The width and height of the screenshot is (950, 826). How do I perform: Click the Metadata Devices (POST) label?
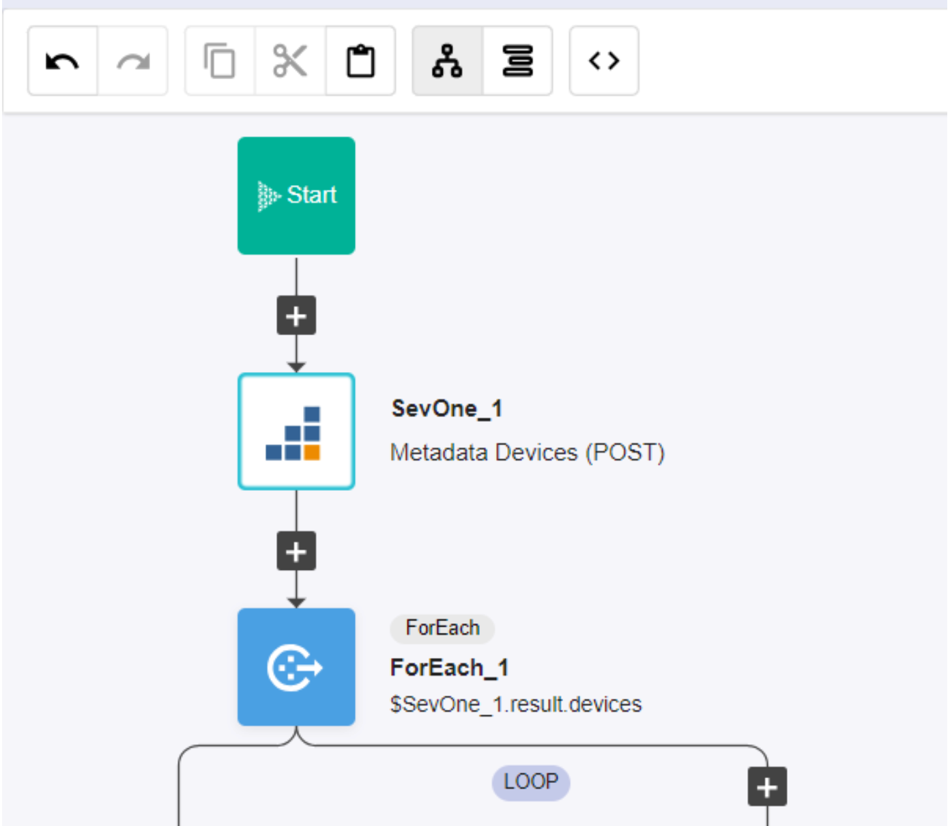point(528,453)
